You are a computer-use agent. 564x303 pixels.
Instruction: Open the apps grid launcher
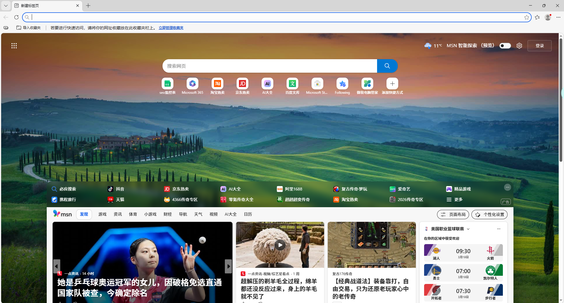tap(14, 46)
